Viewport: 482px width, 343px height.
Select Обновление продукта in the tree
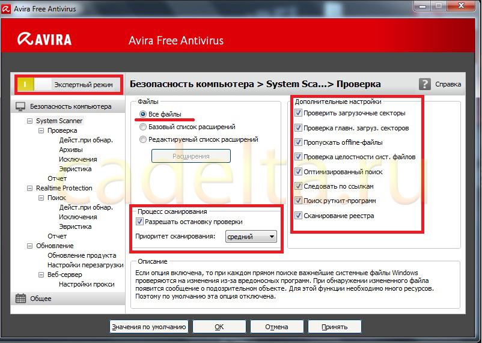82,255
